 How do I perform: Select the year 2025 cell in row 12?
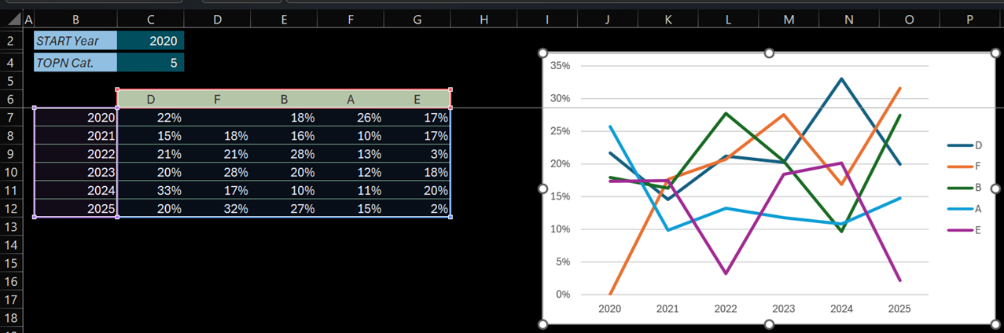point(75,209)
